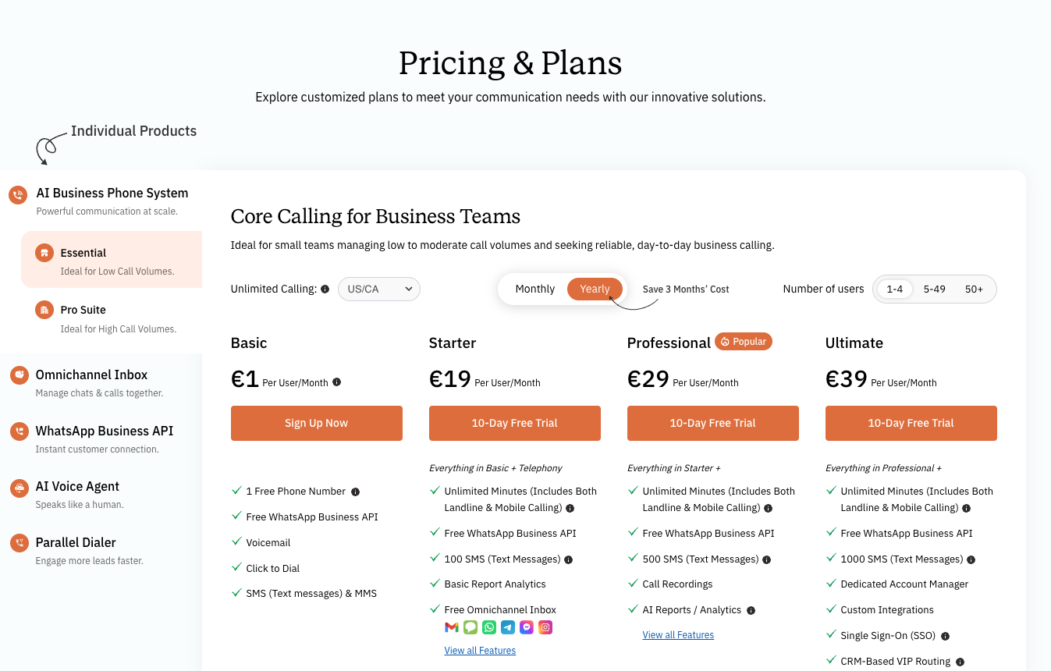This screenshot has width=1051, height=671.
Task: Click info icon next to 1 Free Phone Number
Action: 355,492
